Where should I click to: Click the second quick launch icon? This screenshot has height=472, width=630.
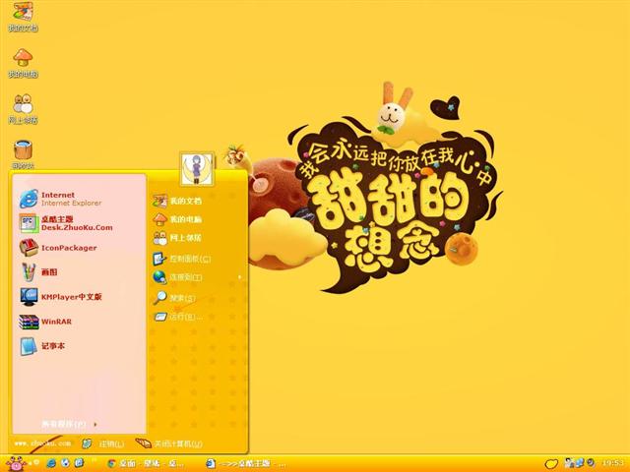(65, 463)
